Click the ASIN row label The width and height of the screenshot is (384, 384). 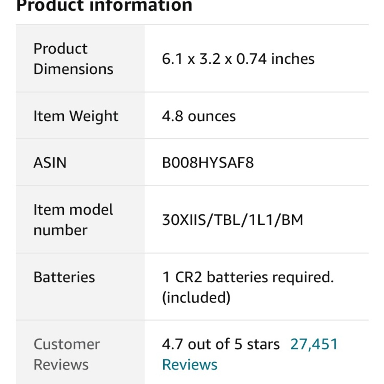(50, 163)
